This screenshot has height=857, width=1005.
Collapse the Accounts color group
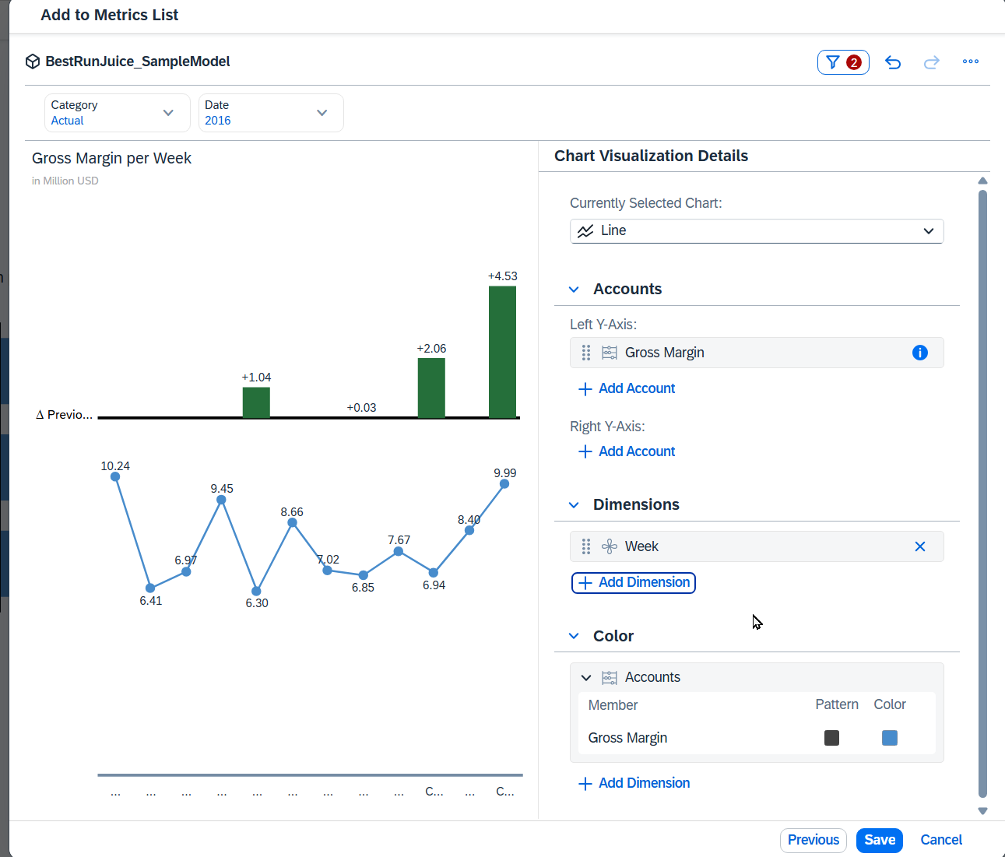coord(586,677)
